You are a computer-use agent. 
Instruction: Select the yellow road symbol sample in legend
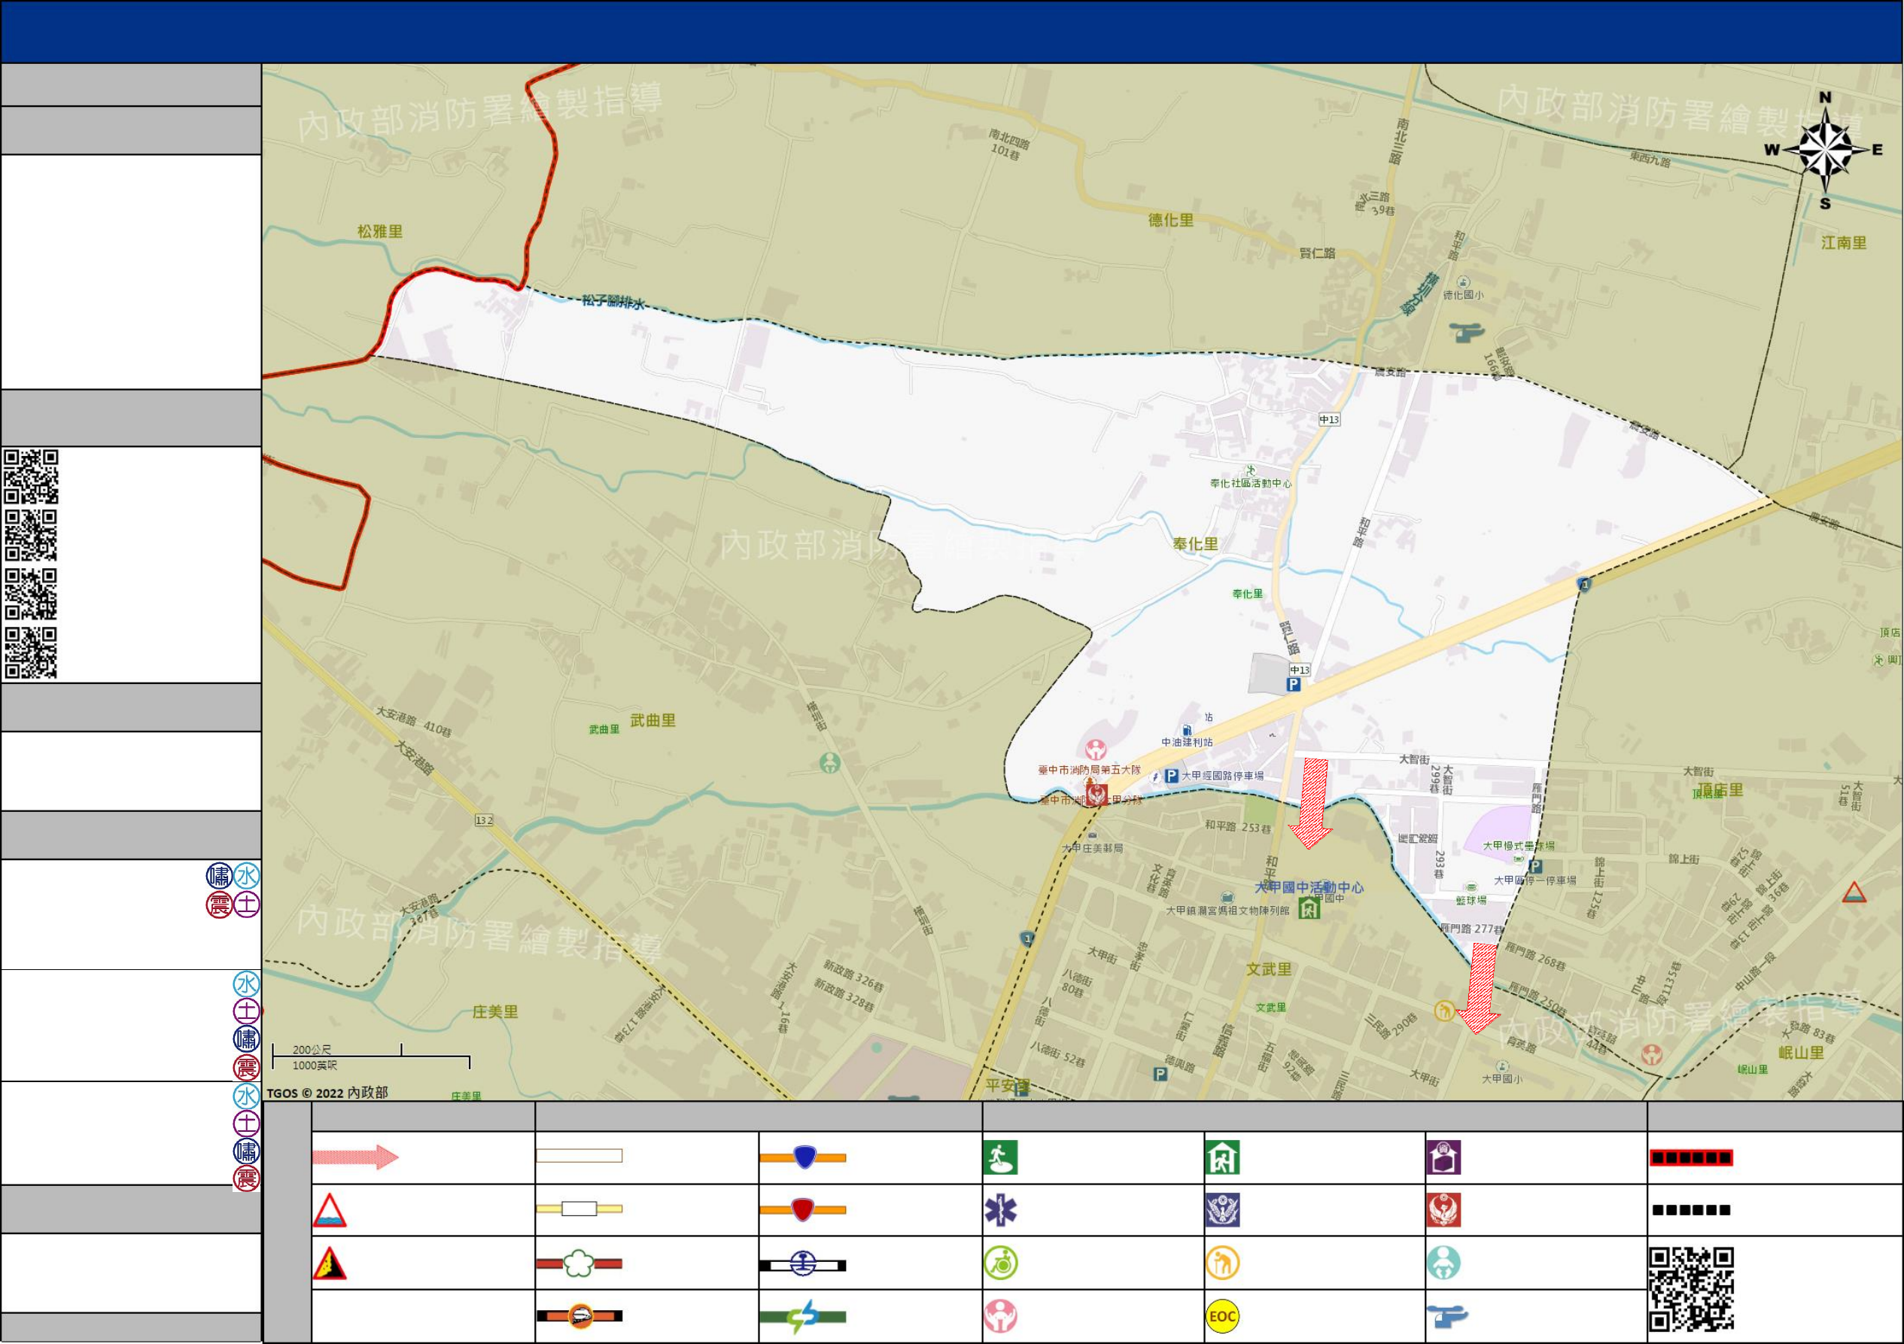click(579, 1209)
